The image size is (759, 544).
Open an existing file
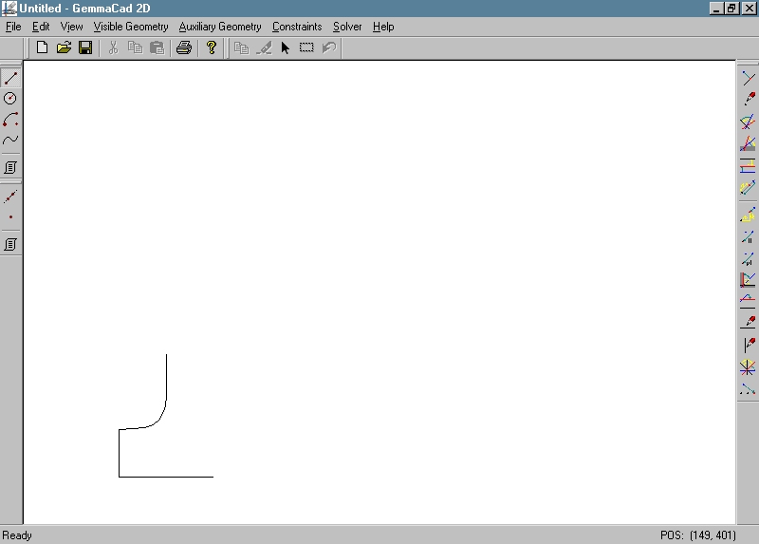[x=64, y=47]
